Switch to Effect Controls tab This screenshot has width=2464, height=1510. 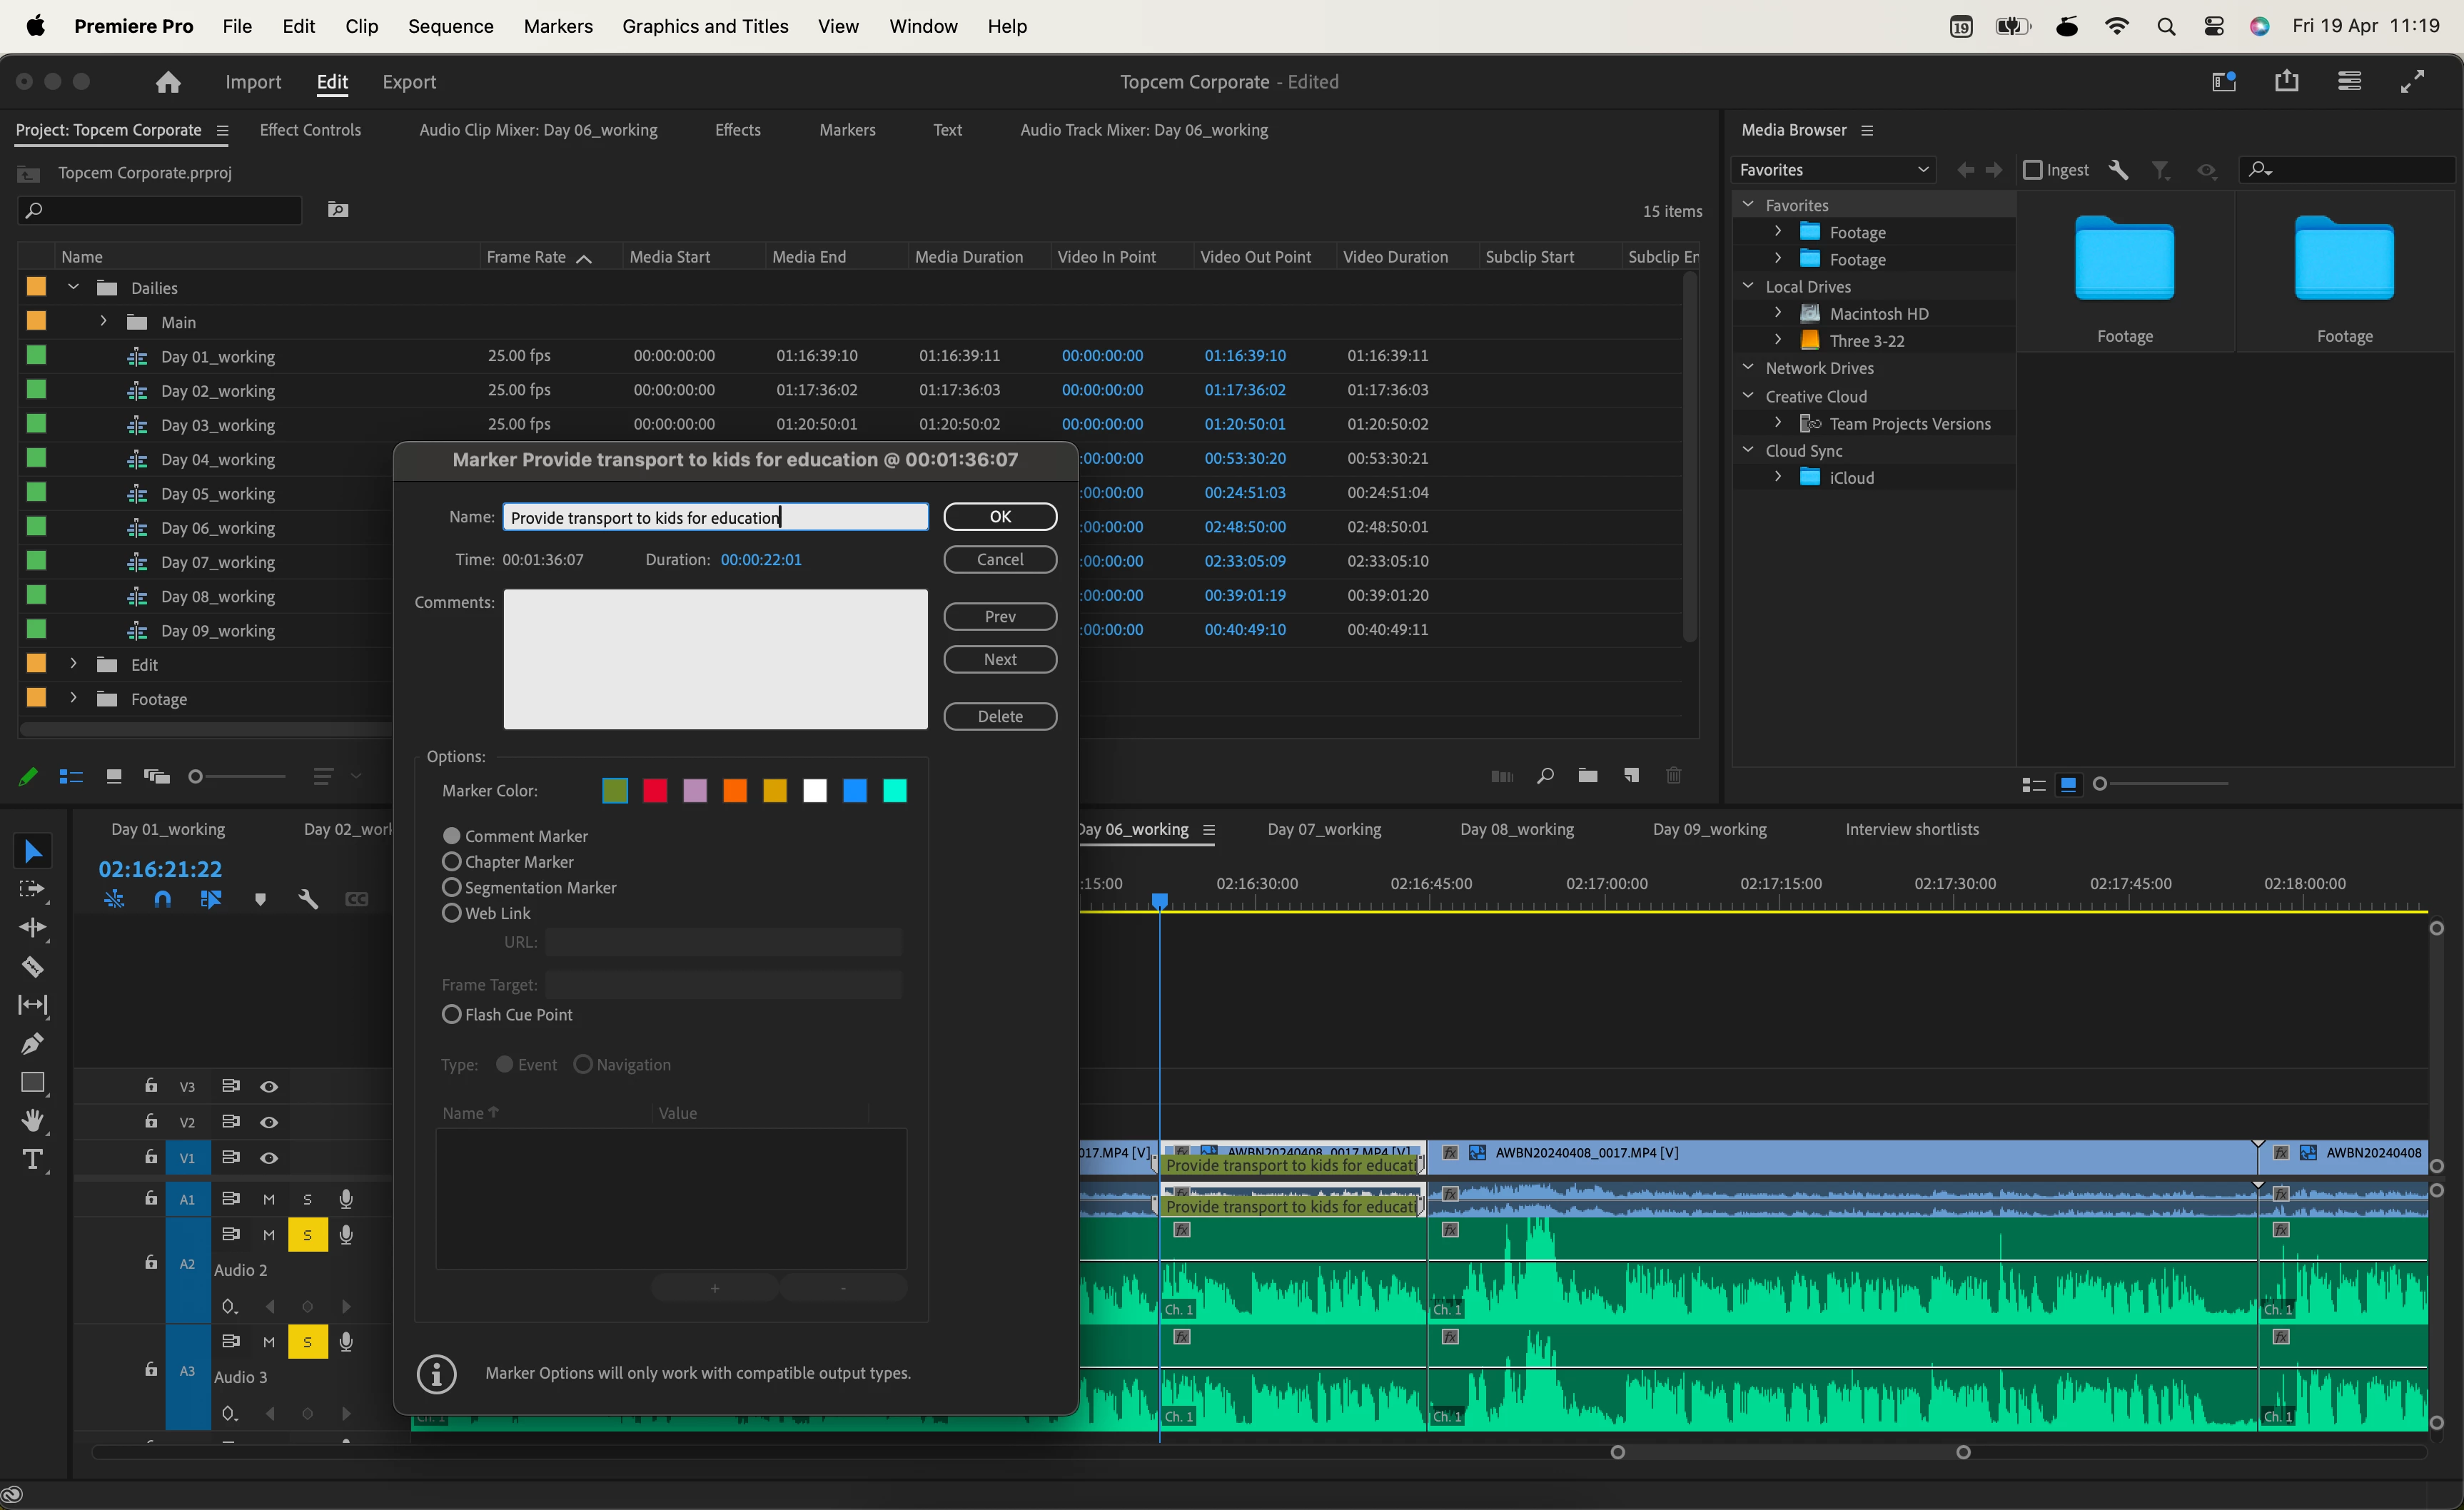[x=310, y=130]
